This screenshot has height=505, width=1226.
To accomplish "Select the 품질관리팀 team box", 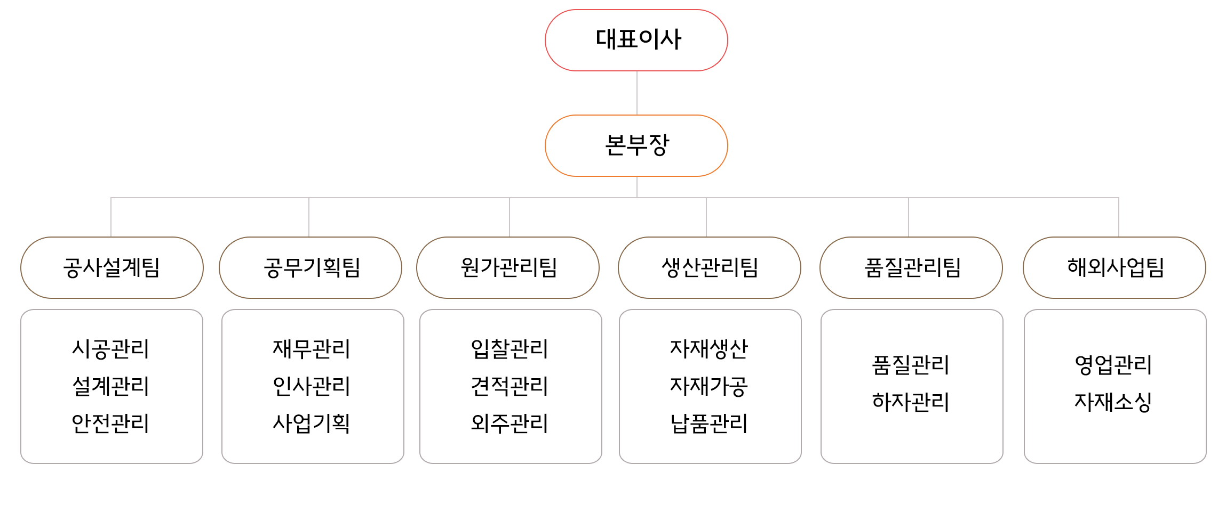I will click(911, 267).
